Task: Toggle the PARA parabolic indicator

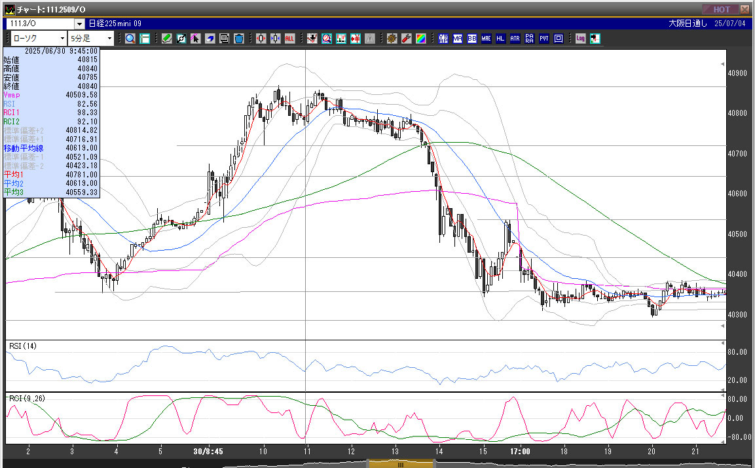Action: [530, 39]
